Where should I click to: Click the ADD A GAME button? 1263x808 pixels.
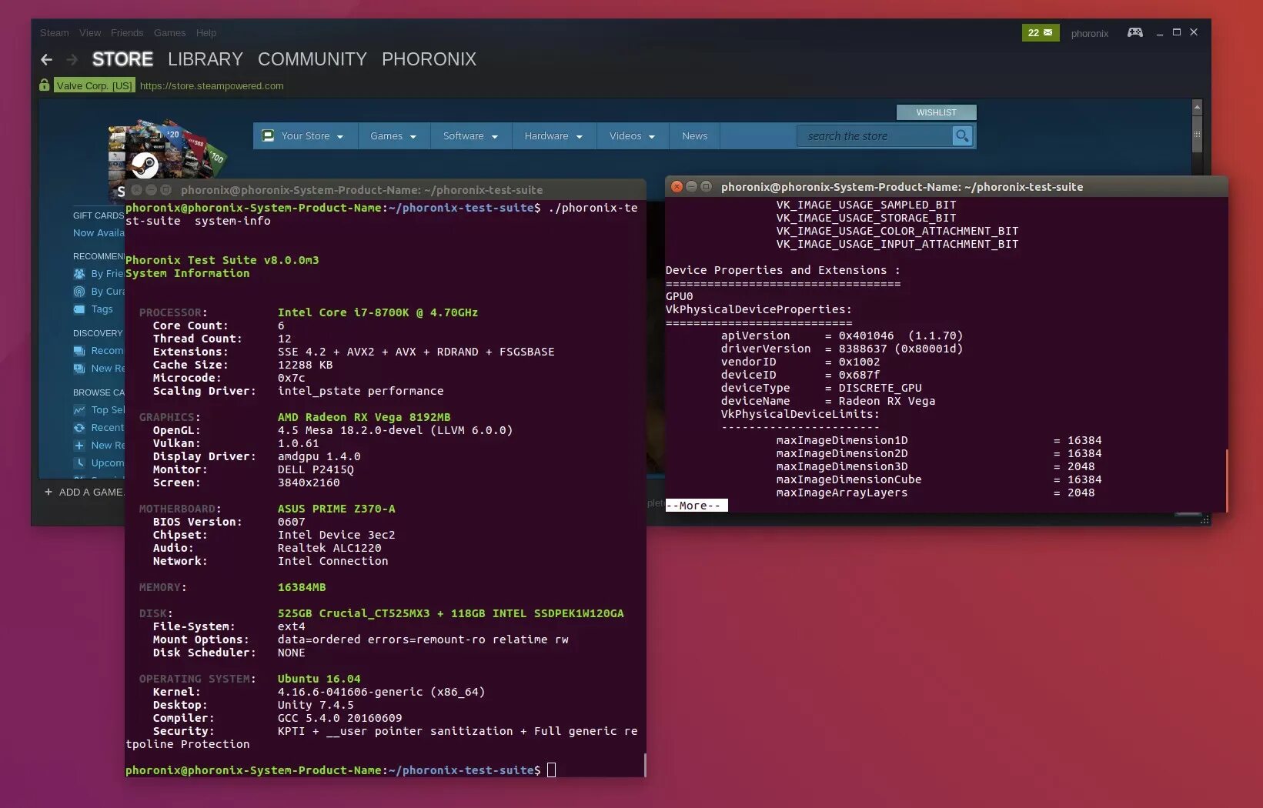pos(85,492)
